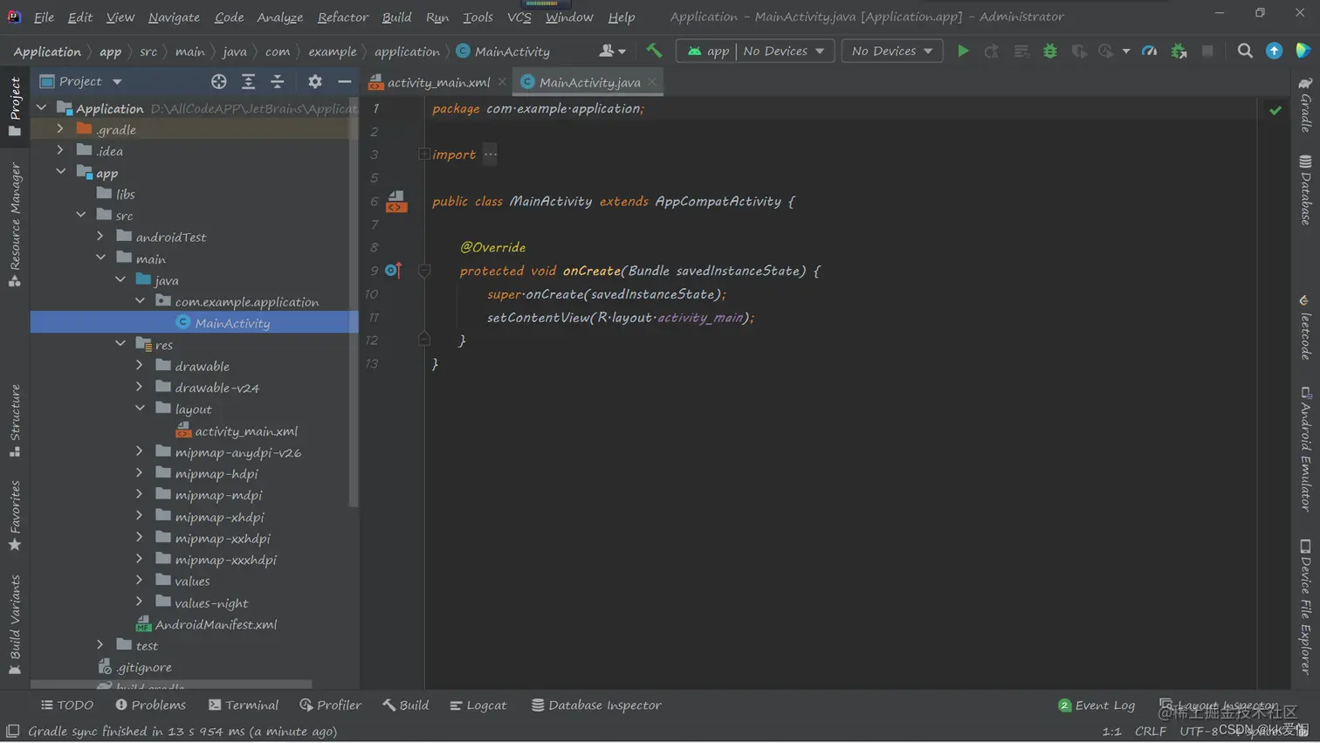Click the Debug app bug icon
This screenshot has height=743, width=1320.
(x=1050, y=52)
